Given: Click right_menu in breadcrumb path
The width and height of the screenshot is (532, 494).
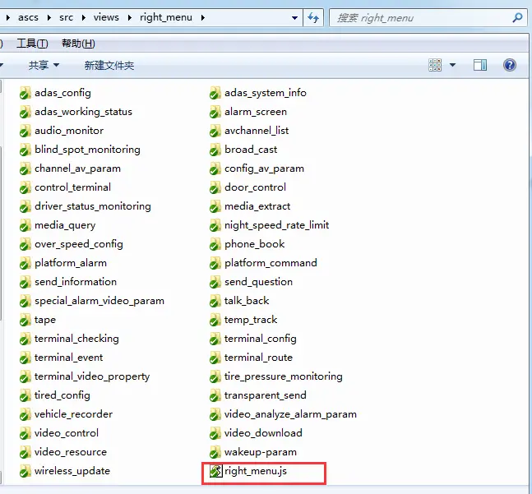Looking at the screenshot, I should [166, 17].
